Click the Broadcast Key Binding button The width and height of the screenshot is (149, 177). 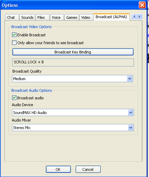click(x=73, y=52)
